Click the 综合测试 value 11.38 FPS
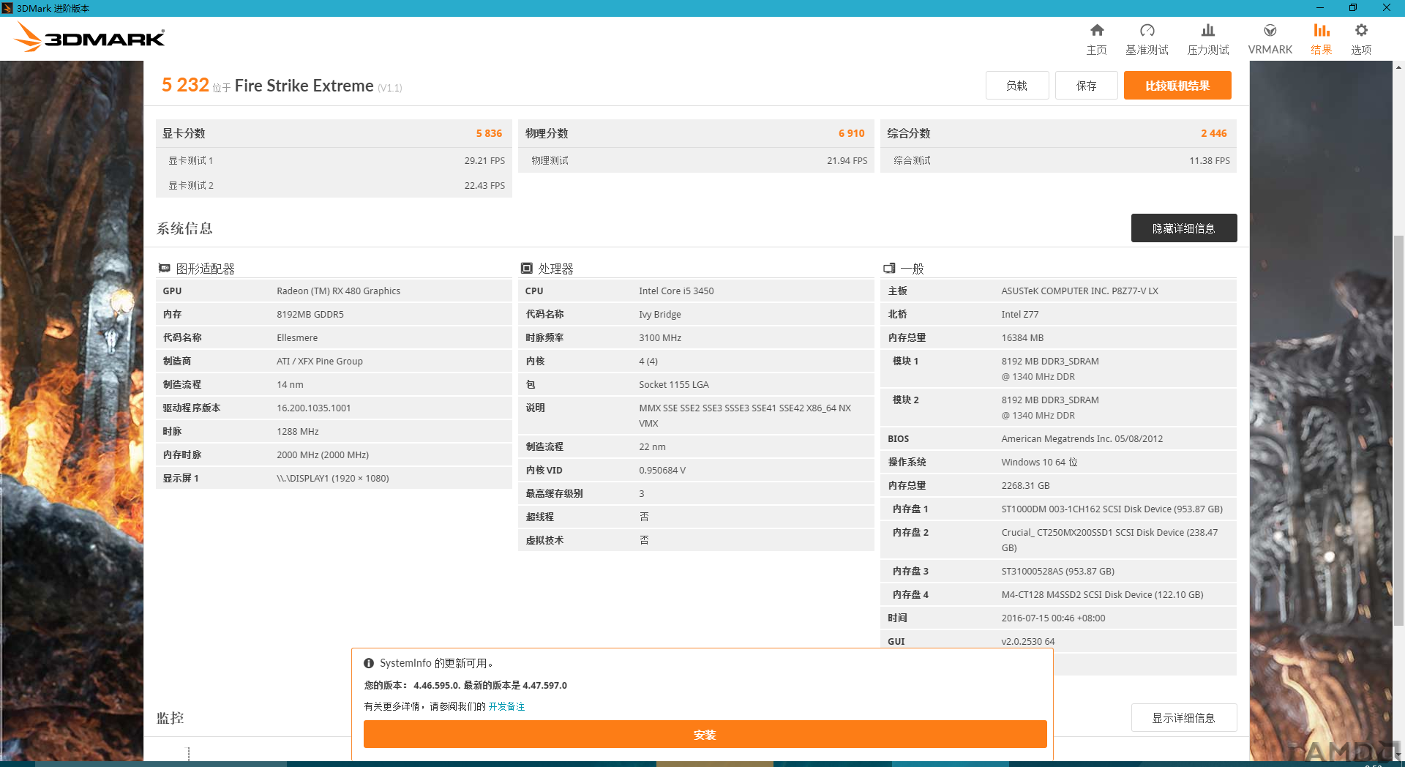This screenshot has width=1405, height=767. [1209, 160]
